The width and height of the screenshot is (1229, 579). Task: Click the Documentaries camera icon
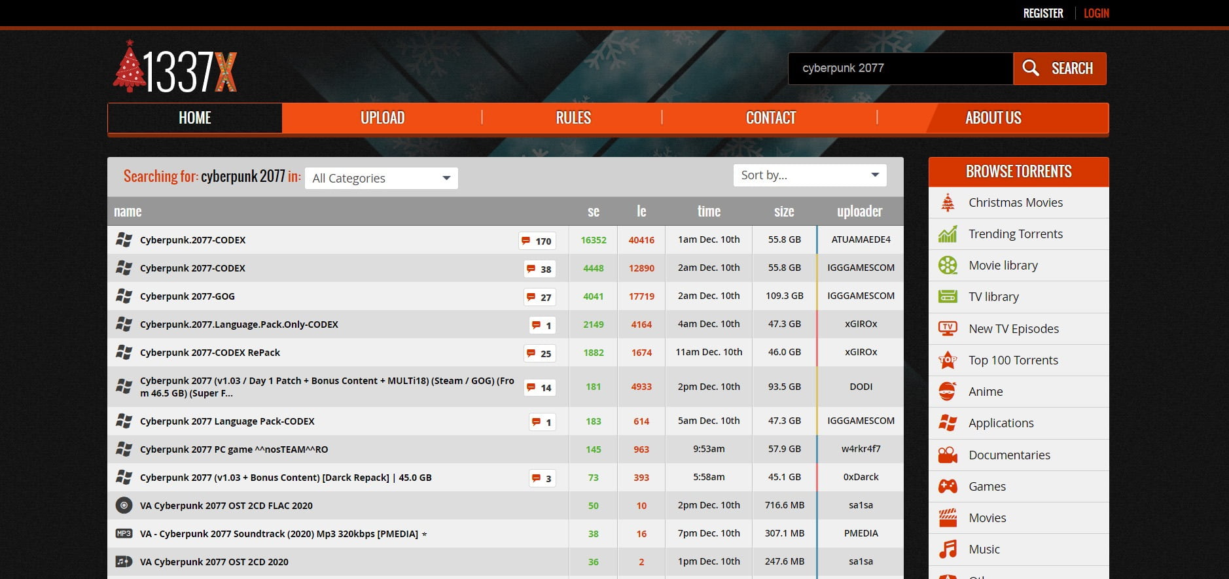click(948, 455)
